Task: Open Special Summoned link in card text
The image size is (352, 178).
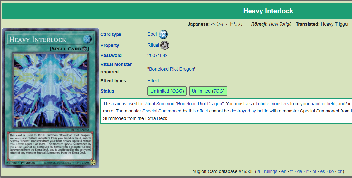Action: pyautogui.click(x=162, y=111)
